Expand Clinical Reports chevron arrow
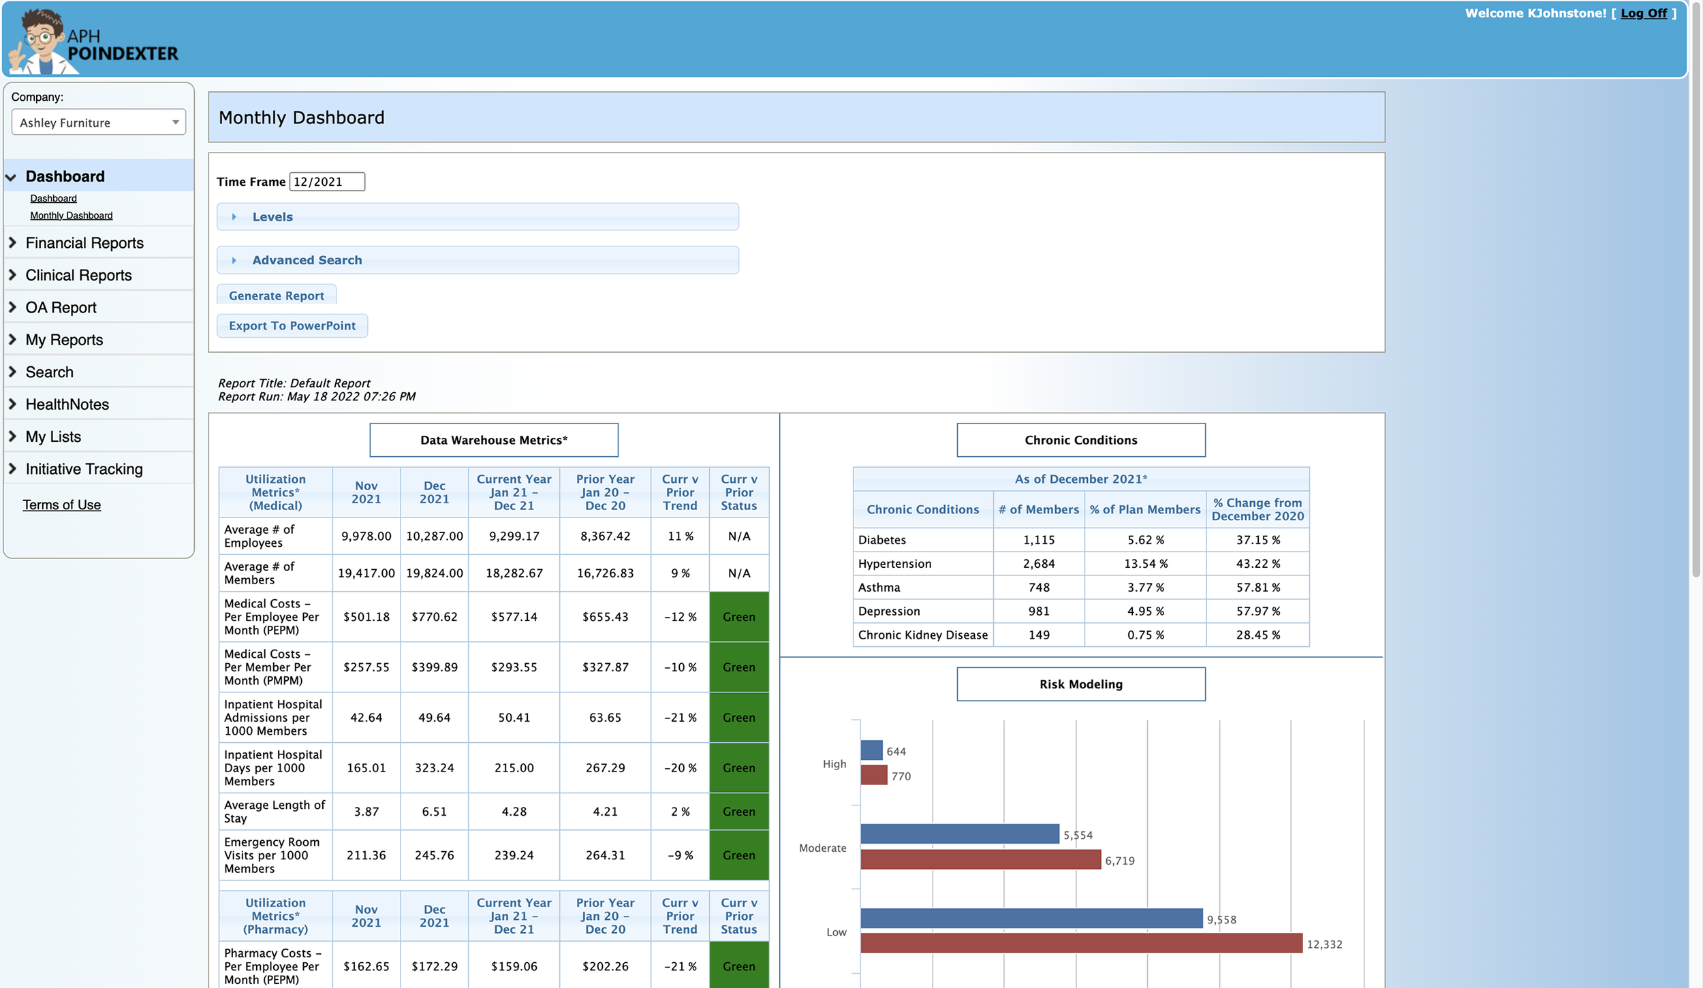 12,274
